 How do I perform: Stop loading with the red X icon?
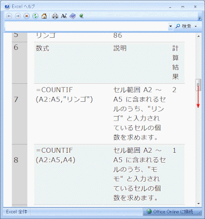tap(27, 16)
